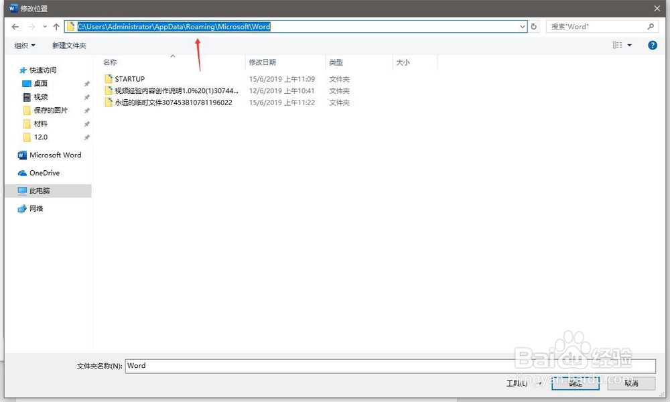Sort by the 名称 column header
The height and width of the screenshot is (402, 670).
tap(110, 62)
